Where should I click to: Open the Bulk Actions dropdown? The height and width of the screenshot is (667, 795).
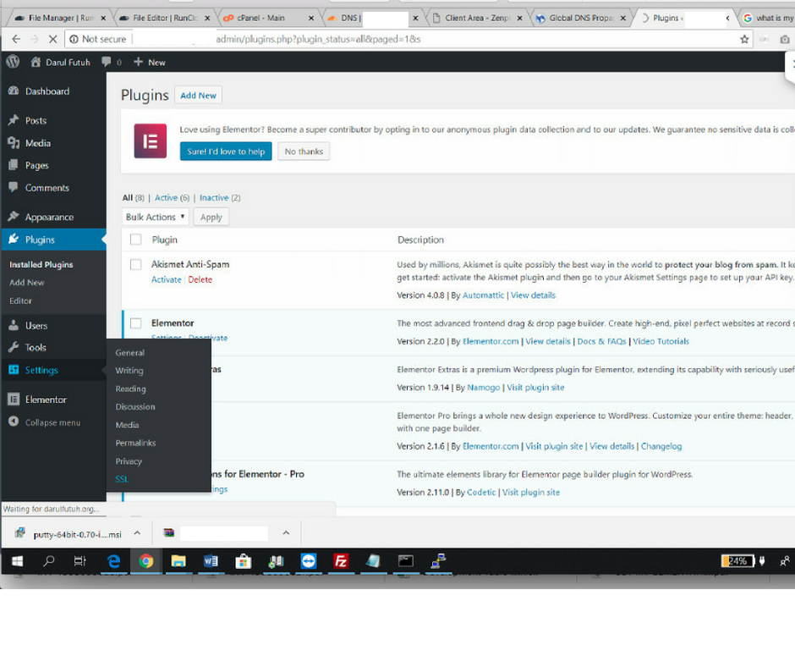[155, 217]
